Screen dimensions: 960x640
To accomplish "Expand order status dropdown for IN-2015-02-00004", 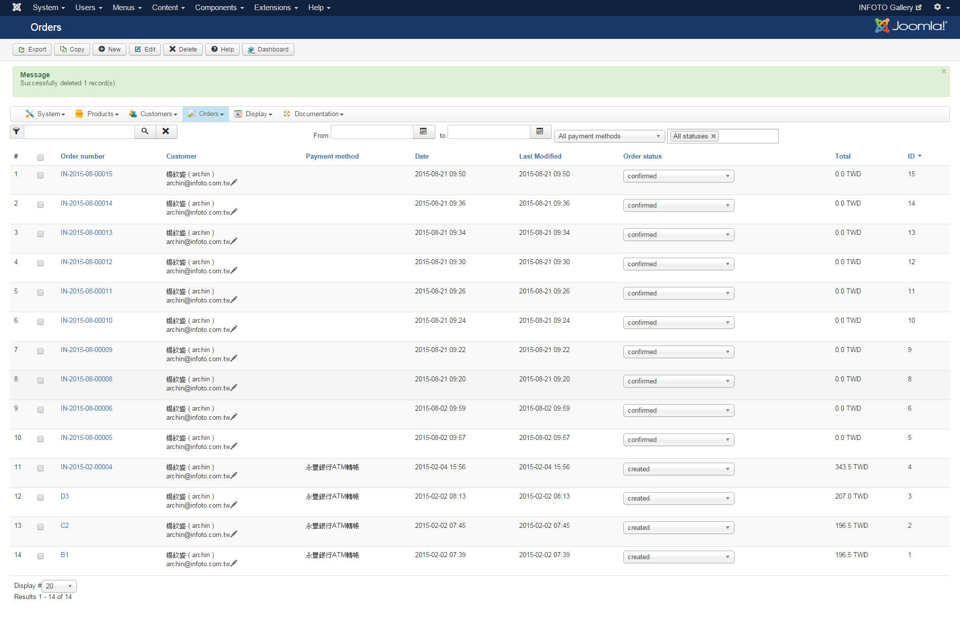I will pos(678,469).
